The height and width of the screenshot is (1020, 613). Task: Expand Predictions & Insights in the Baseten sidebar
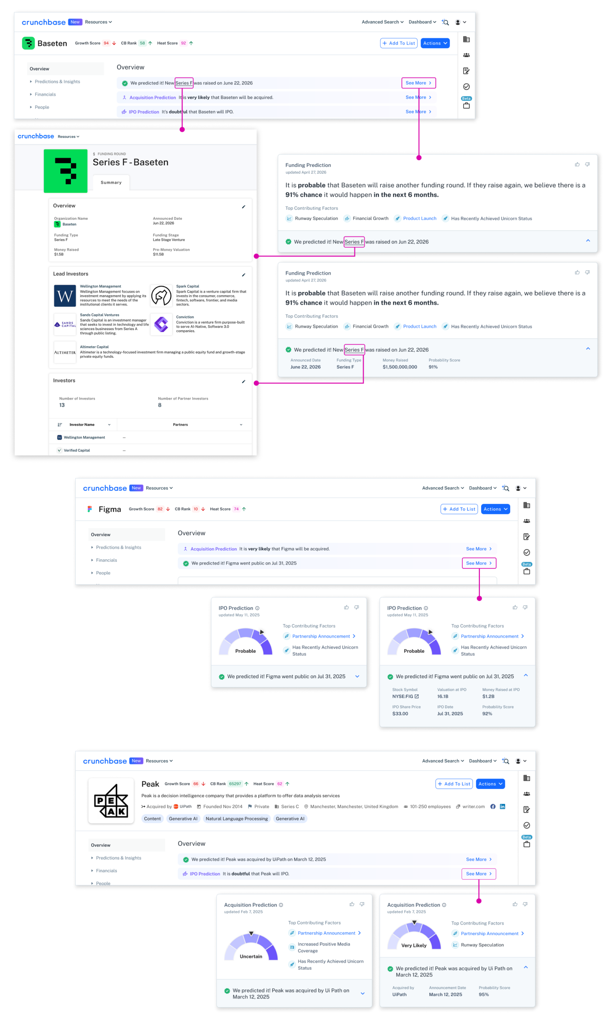57,82
